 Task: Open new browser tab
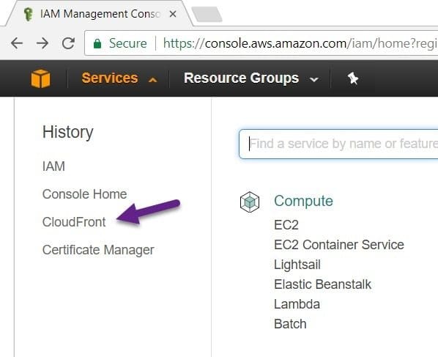pos(207,15)
